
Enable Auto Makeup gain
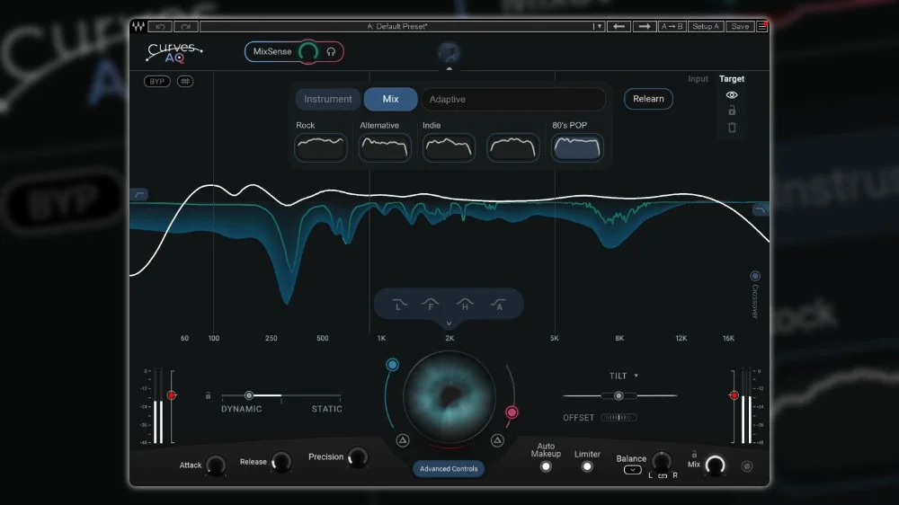click(x=546, y=466)
